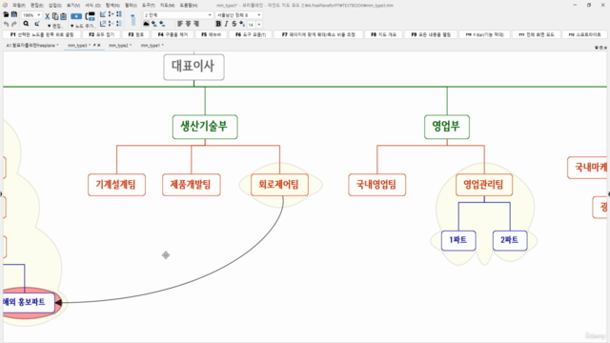The width and height of the screenshot is (610, 343).
Task: Redo the last undone action
Action: click(x=14, y=24)
